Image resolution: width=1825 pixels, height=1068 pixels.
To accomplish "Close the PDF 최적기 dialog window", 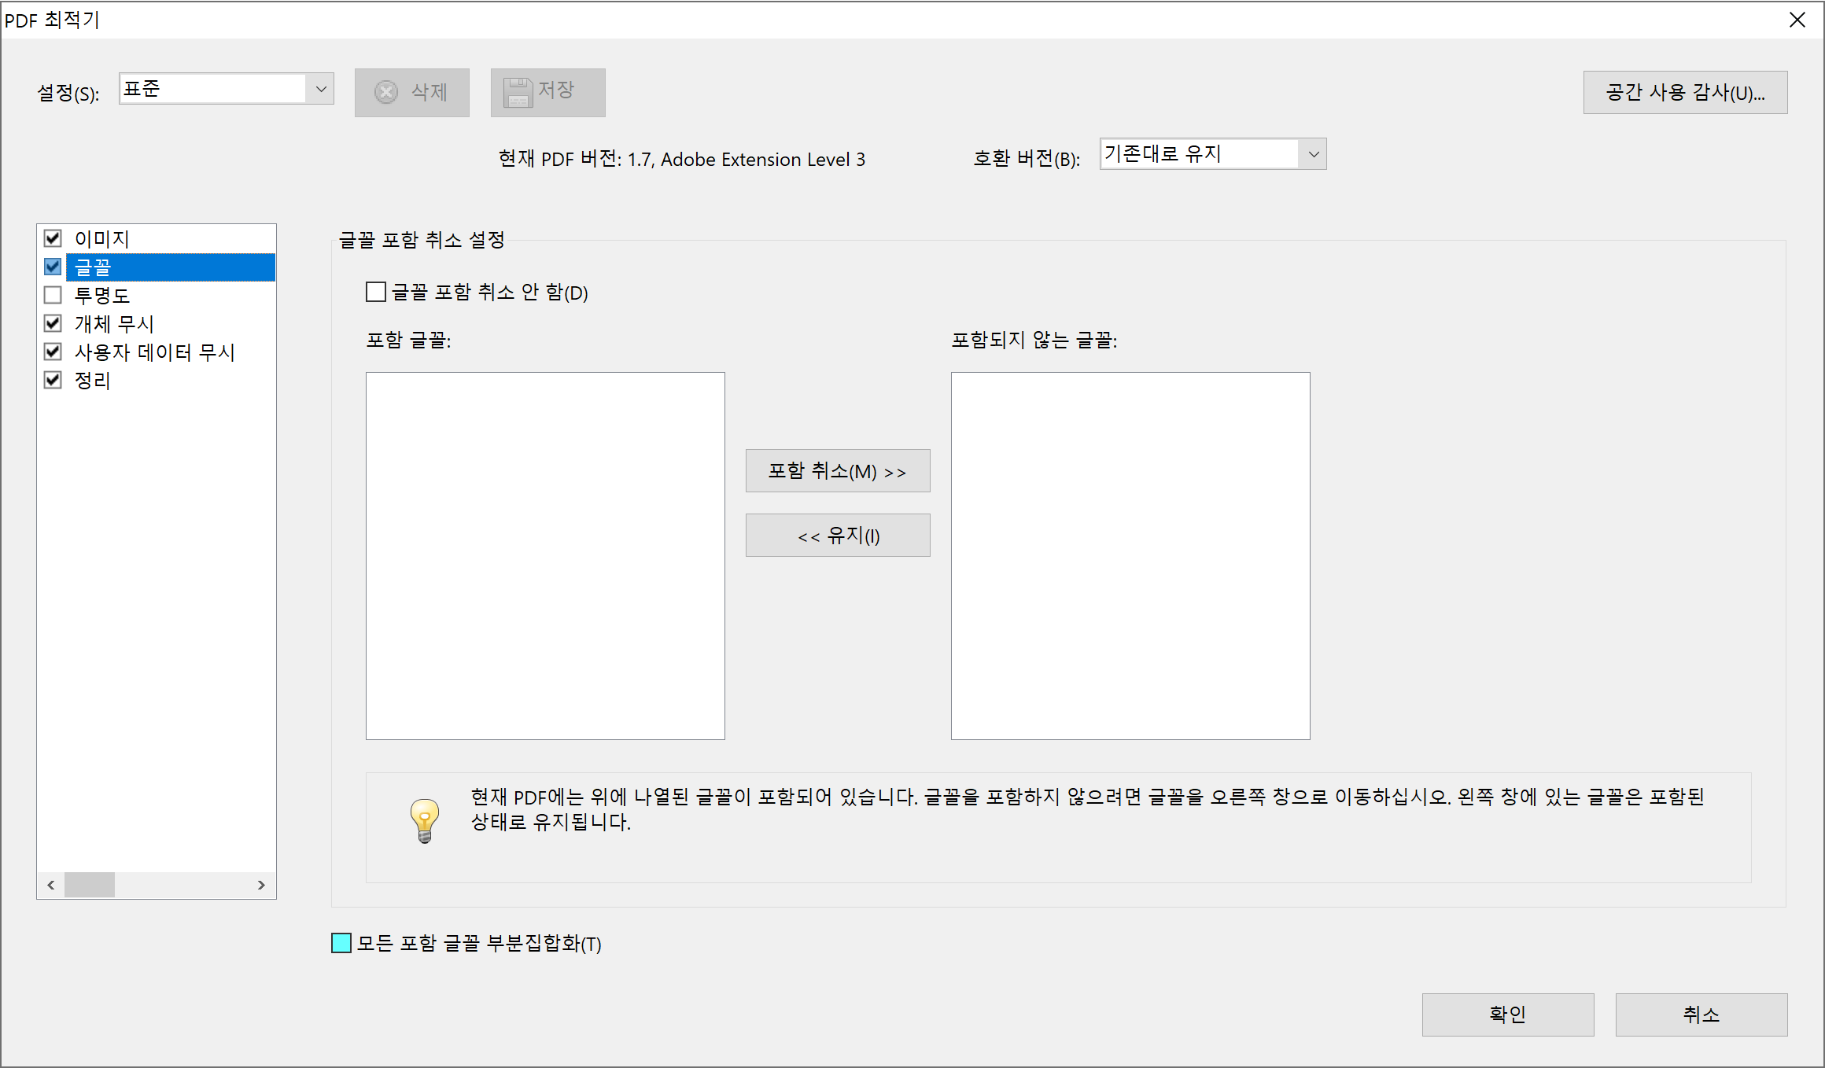I will click(x=1797, y=20).
